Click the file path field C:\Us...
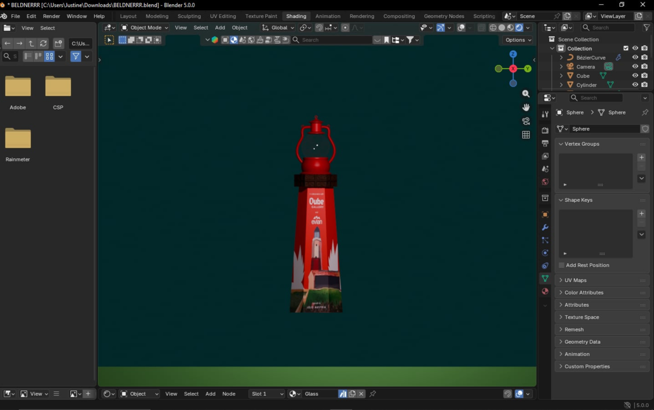This screenshot has height=410, width=654. click(80, 43)
